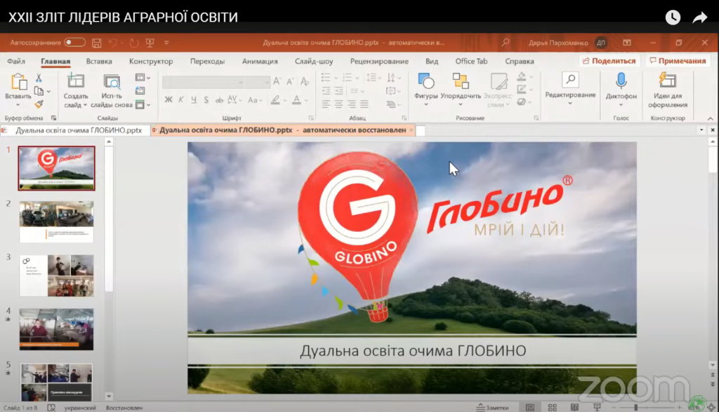Toggle the Автосохранение switch
The height and width of the screenshot is (412, 719).
[74, 43]
